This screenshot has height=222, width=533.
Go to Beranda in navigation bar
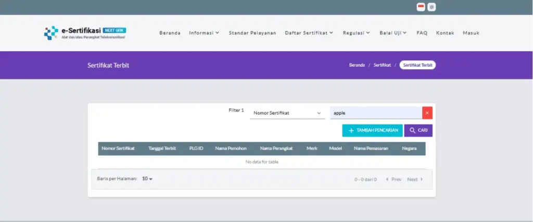coord(170,33)
